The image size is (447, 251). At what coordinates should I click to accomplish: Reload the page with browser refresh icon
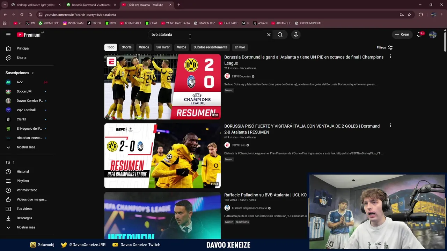point(22,15)
